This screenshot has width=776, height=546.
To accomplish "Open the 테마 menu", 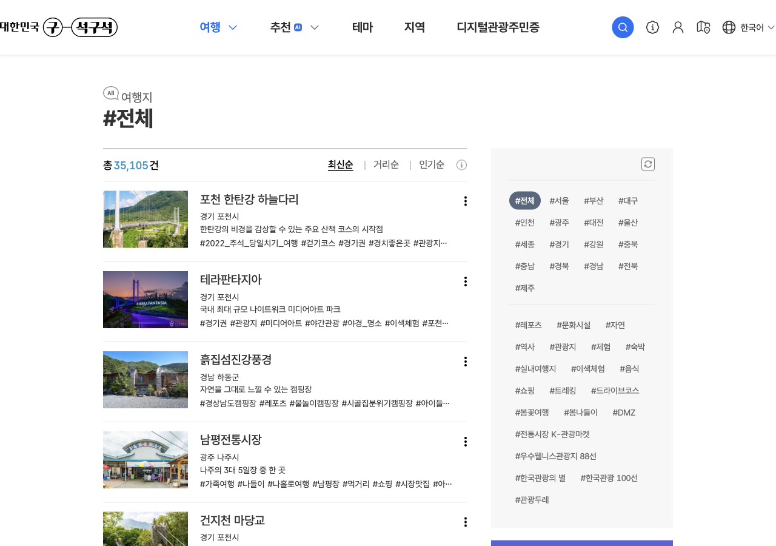I will 363,27.
